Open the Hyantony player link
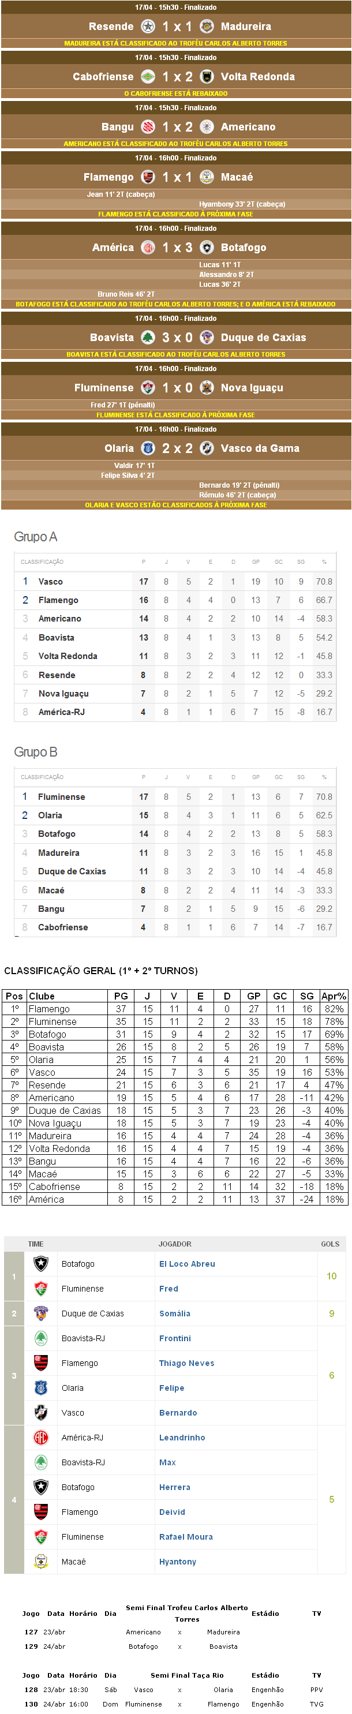This screenshot has width=352, height=1714. [x=177, y=1561]
